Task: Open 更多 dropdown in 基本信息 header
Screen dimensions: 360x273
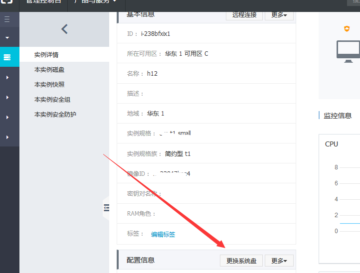Action: [x=279, y=15]
